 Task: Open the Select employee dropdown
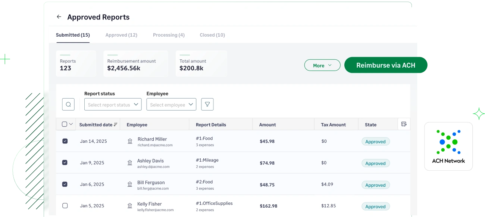click(x=171, y=105)
